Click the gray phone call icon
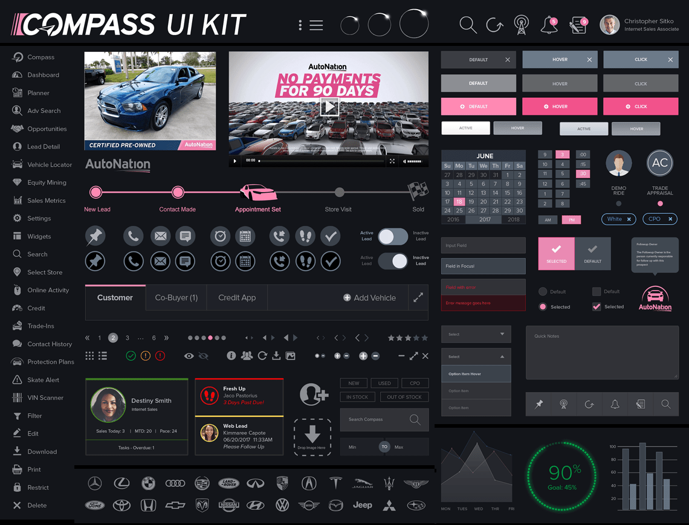Image resolution: width=689 pixels, height=525 pixels. click(x=133, y=236)
